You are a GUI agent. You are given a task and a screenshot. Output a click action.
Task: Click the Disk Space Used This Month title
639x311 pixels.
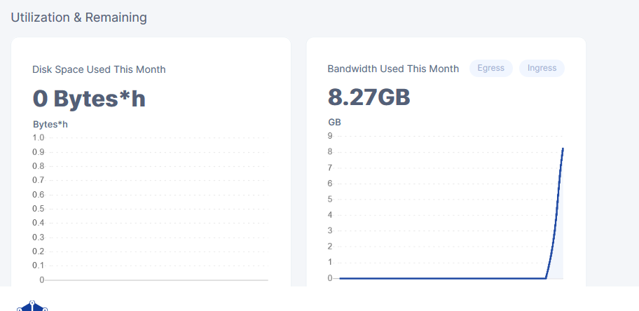pos(99,69)
